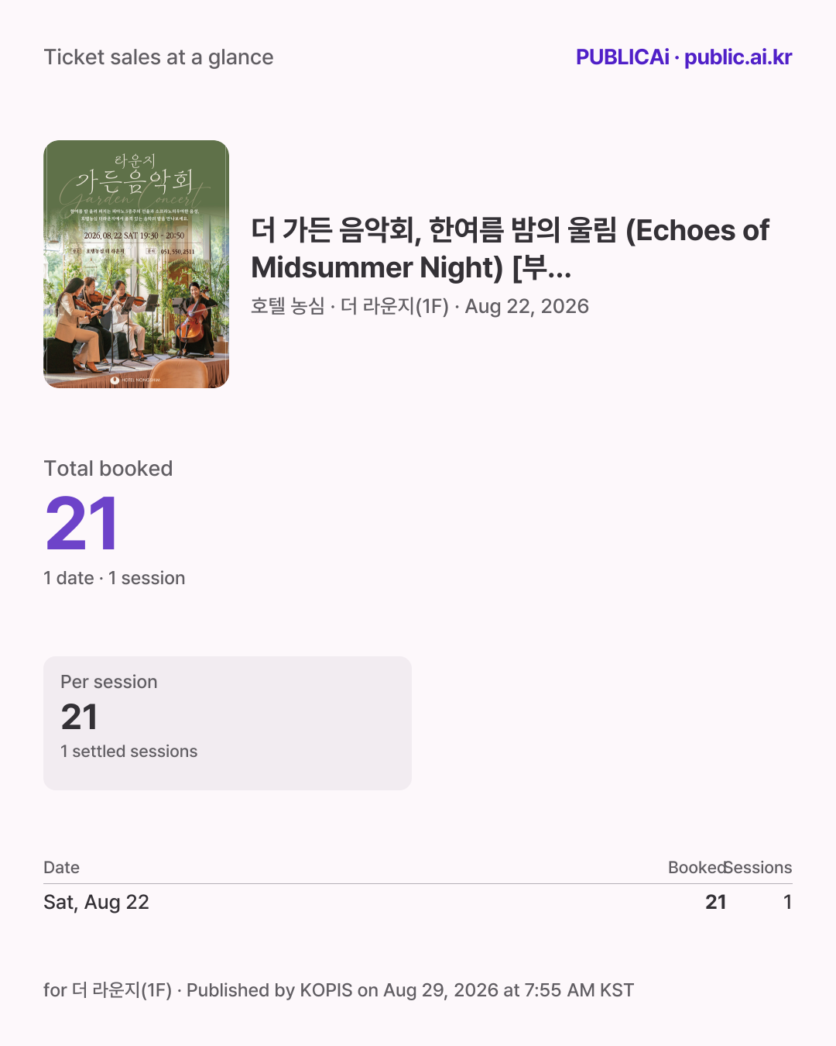The height and width of the screenshot is (1046, 836).
Task: Click the sessions count 1 in table row
Action: (787, 902)
